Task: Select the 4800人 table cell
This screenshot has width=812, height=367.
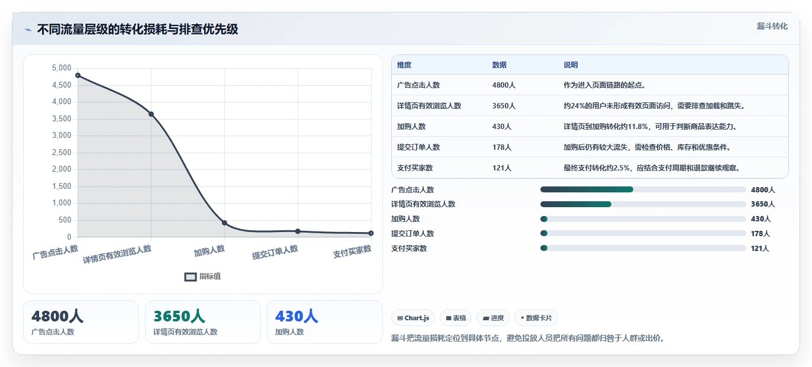Action: click(x=504, y=85)
